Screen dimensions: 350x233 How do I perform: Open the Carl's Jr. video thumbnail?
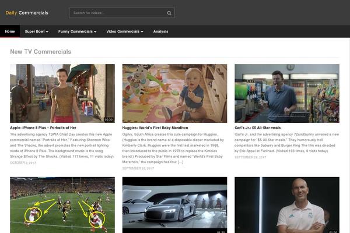[287, 93]
